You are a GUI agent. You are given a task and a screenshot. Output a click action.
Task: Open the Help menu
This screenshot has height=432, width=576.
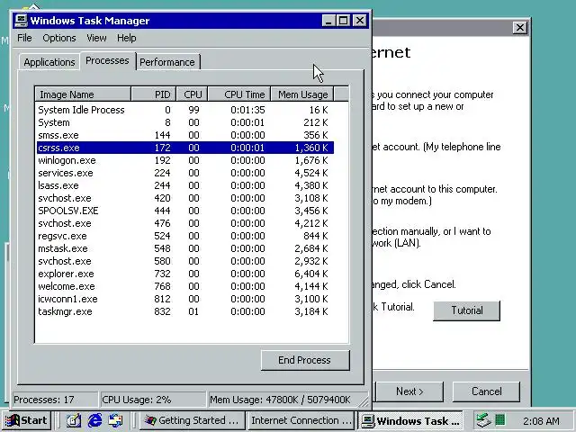(x=127, y=38)
